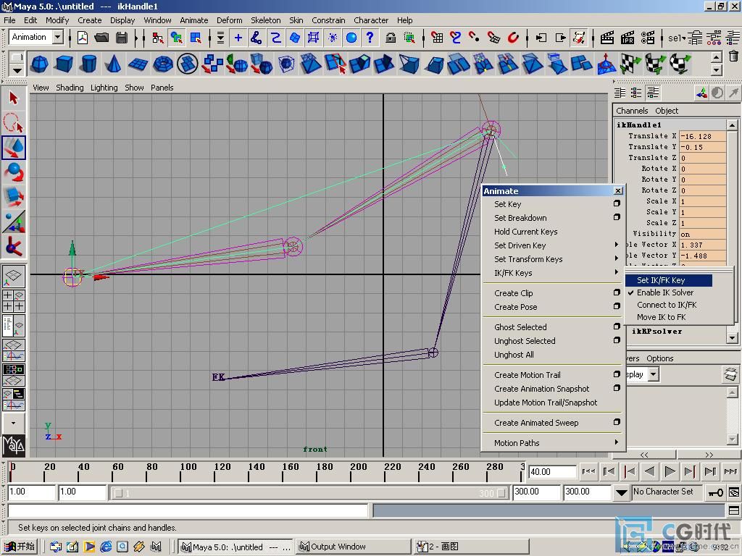The image size is (742, 556).
Task: Choose Move IK to FK
Action: click(661, 317)
